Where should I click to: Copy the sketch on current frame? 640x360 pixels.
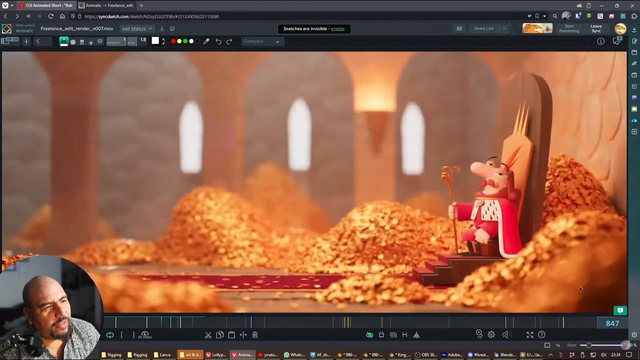219,335
